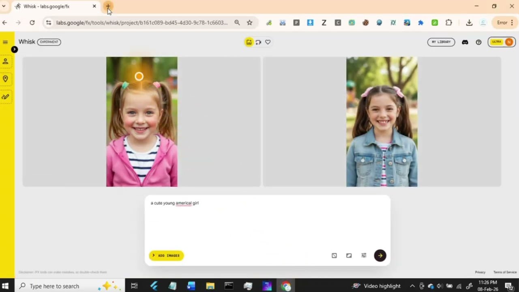
Task: Open the Windows Start menu
Action: click(x=6, y=286)
